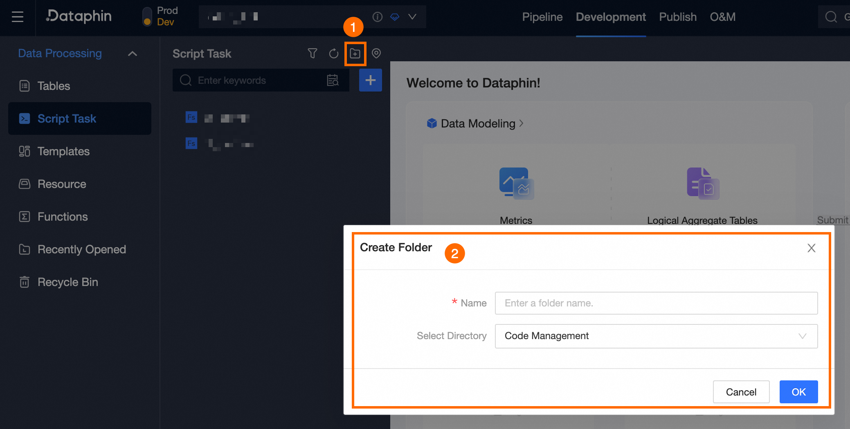Click the Logical Aggregate Tables icon
The image size is (850, 429).
[x=703, y=183]
